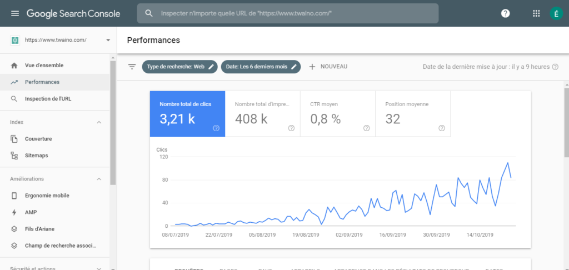The height and width of the screenshot is (270, 569).
Task: Open the hamburger main menu
Action: click(x=14, y=13)
